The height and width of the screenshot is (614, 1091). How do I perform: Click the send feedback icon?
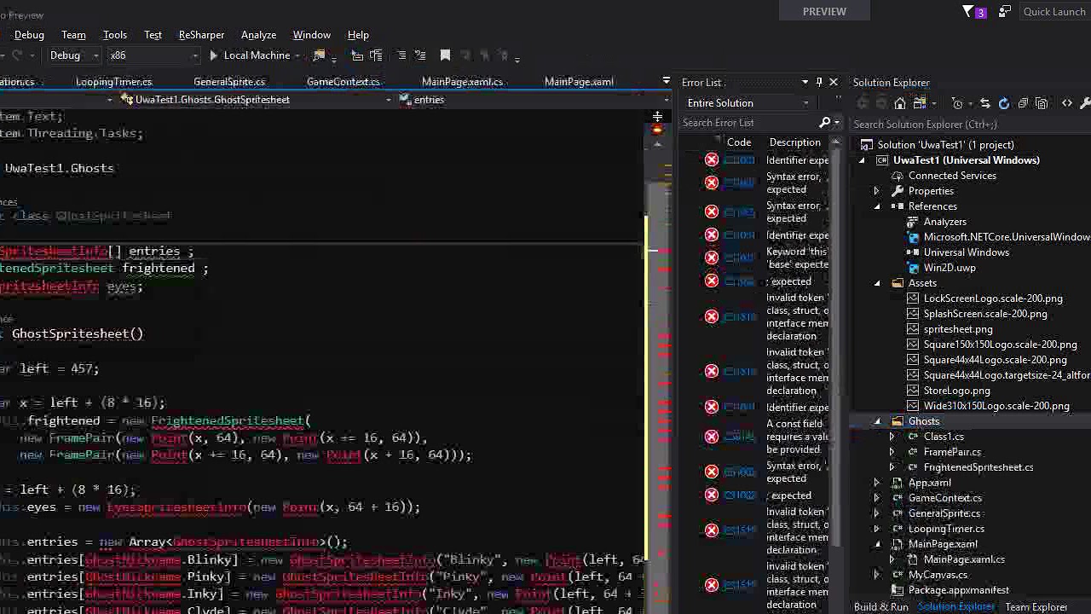pos(1004,12)
